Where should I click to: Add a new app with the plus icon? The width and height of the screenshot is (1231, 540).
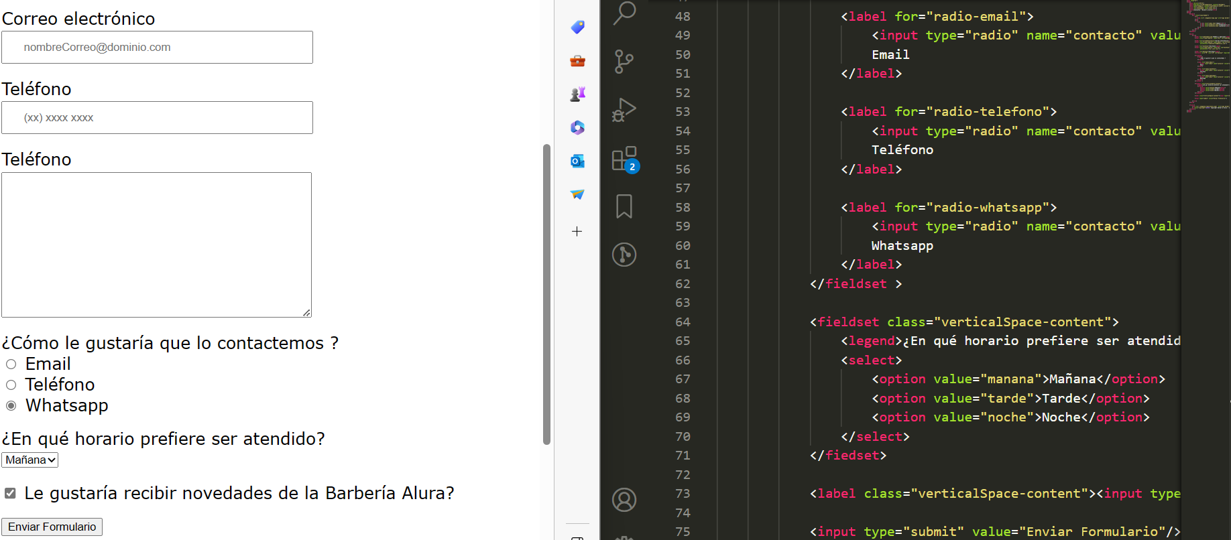[577, 232]
